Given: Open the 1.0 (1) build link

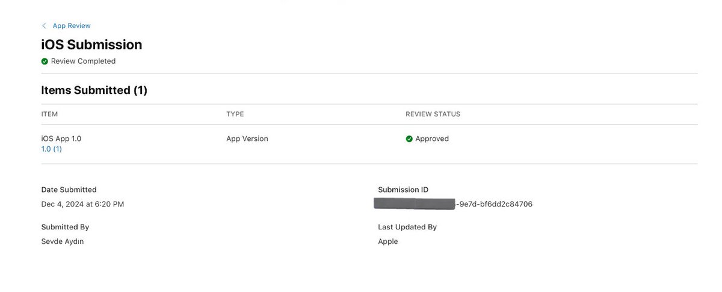Looking at the screenshot, I should pyautogui.click(x=52, y=149).
